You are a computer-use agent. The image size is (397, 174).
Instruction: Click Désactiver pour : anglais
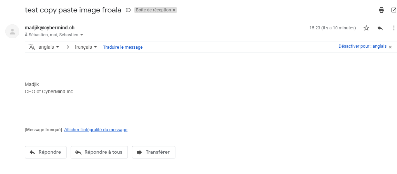(x=363, y=46)
